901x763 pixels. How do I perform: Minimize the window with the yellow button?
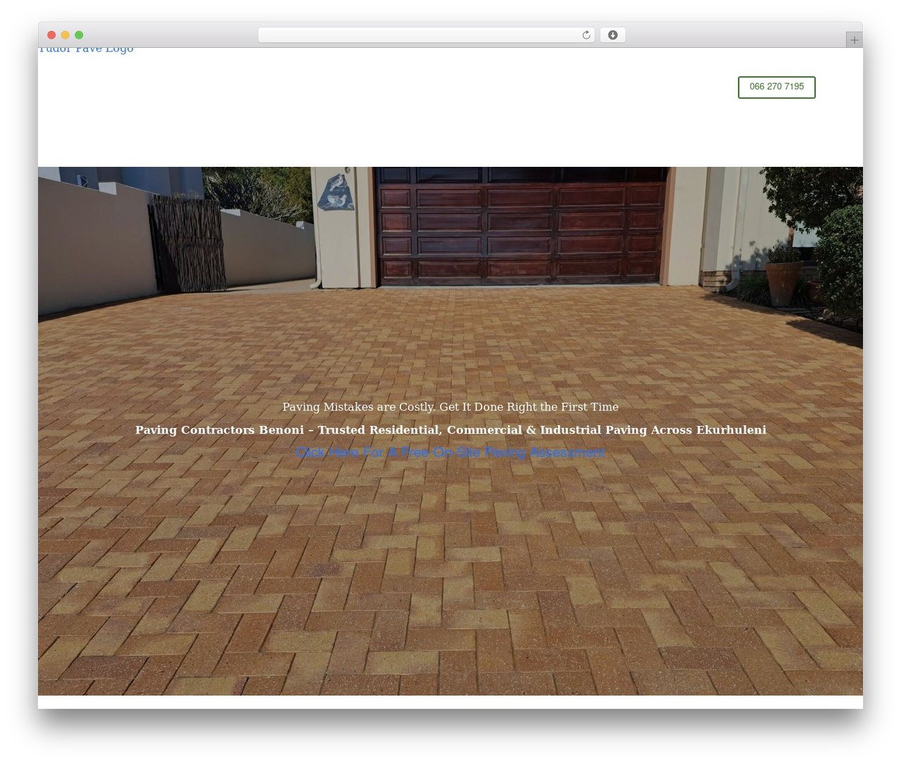65,35
